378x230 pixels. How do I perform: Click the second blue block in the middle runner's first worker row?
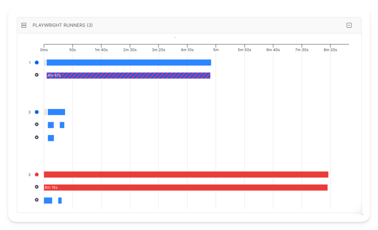[x=62, y=125]
